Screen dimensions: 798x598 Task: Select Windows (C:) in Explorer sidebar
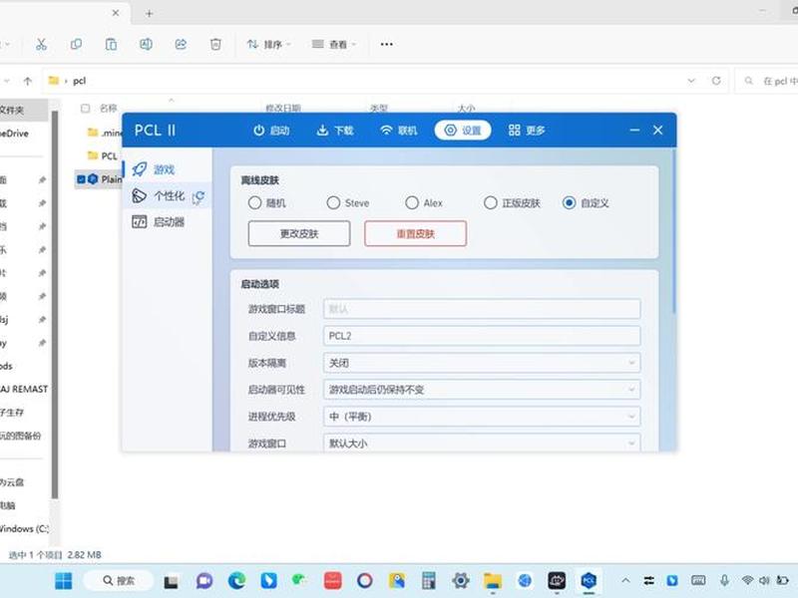(24, 528)
